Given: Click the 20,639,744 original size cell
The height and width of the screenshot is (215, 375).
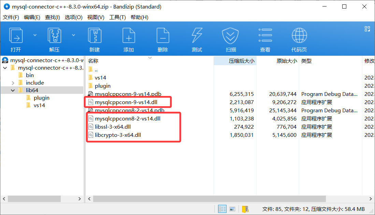Looking at the screenshot, I should (283, 94).
